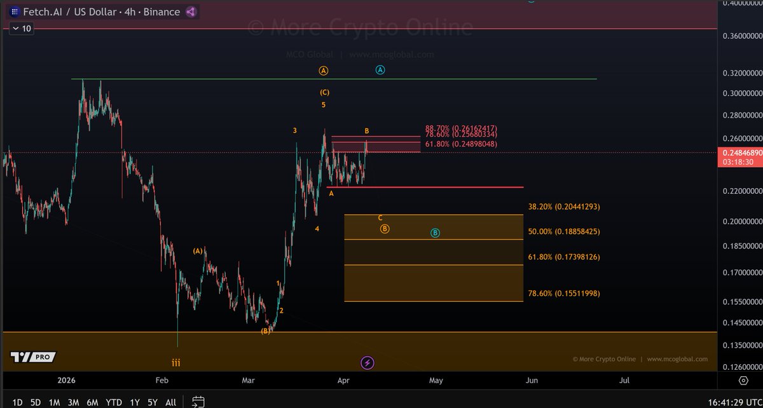The image size is (763, 408).
Task: Select the circled blue A wave label
Action: click(380, 70)
